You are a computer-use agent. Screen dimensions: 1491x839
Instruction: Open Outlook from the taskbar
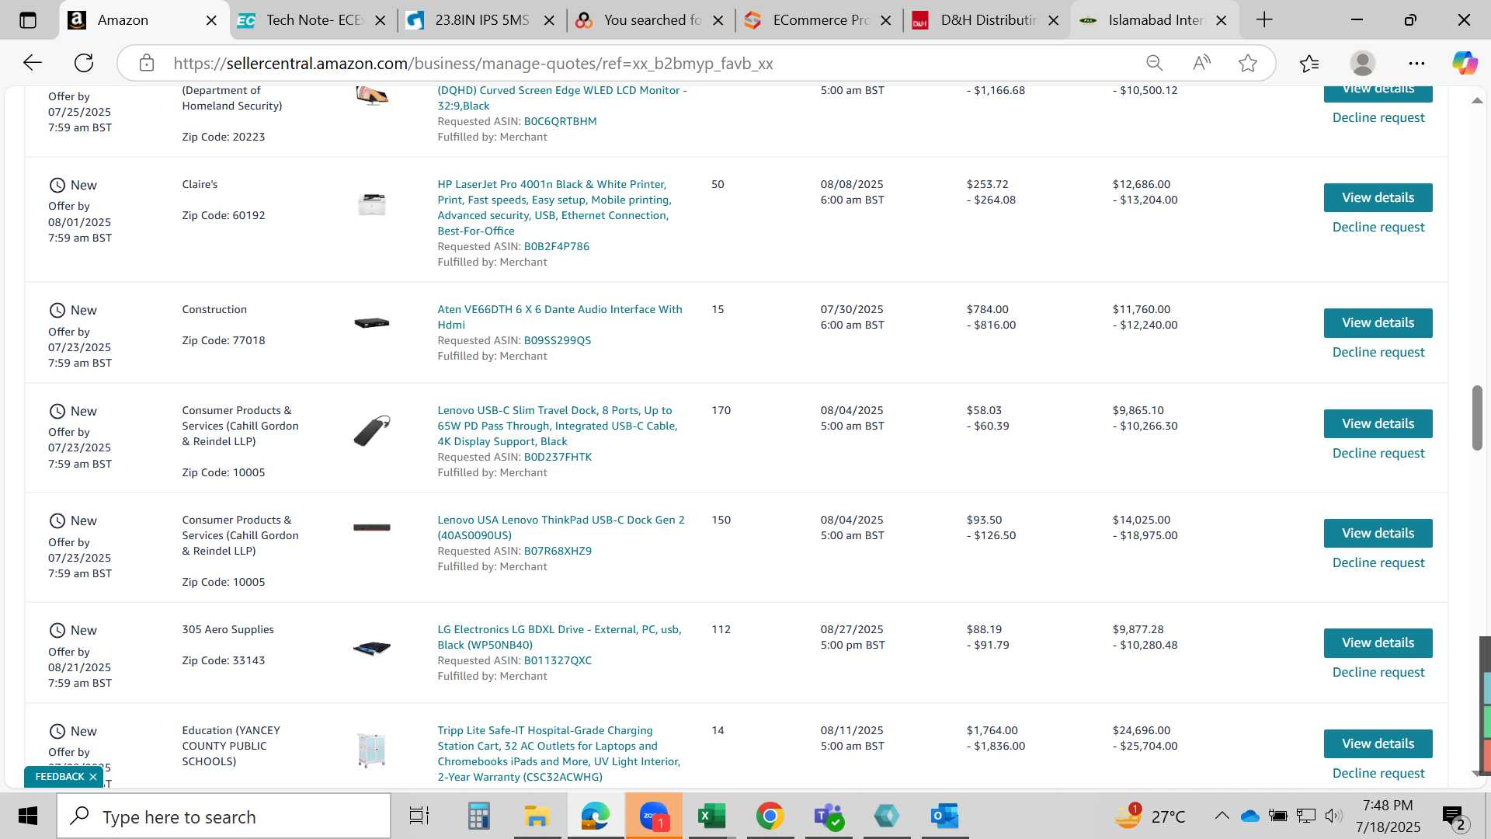[945, 816]
